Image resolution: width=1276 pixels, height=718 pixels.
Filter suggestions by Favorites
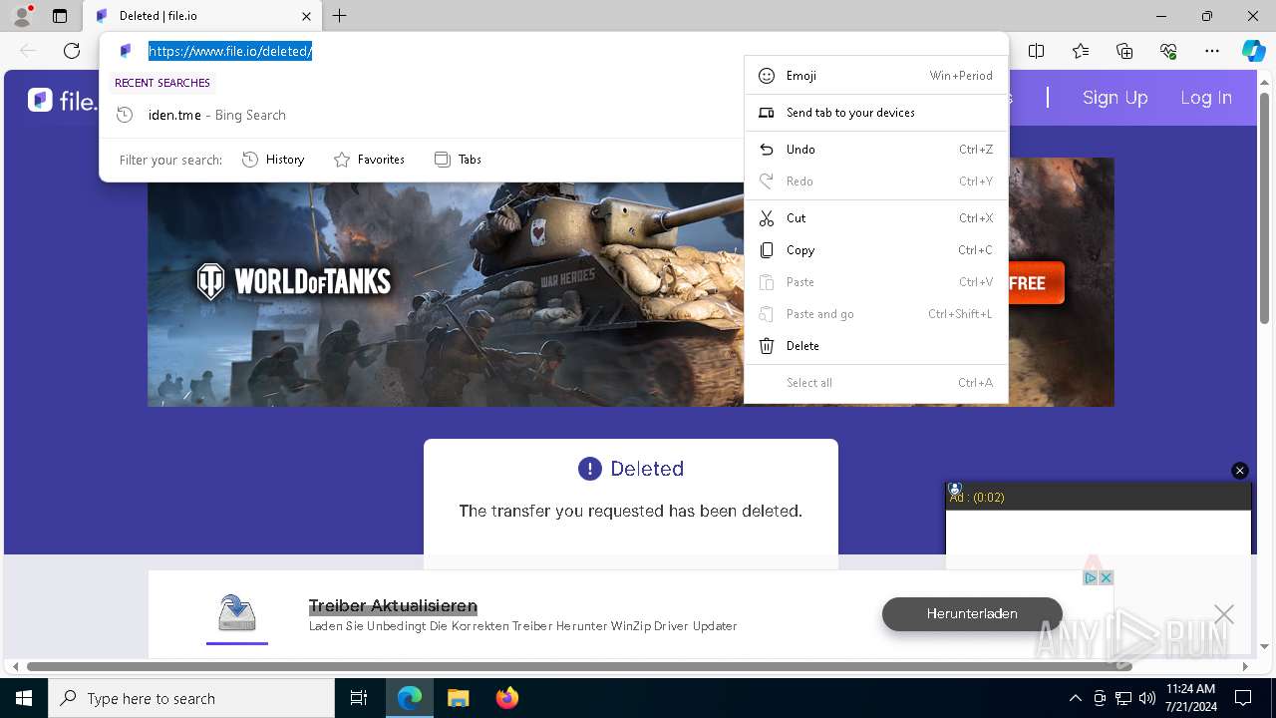[369, 160]
